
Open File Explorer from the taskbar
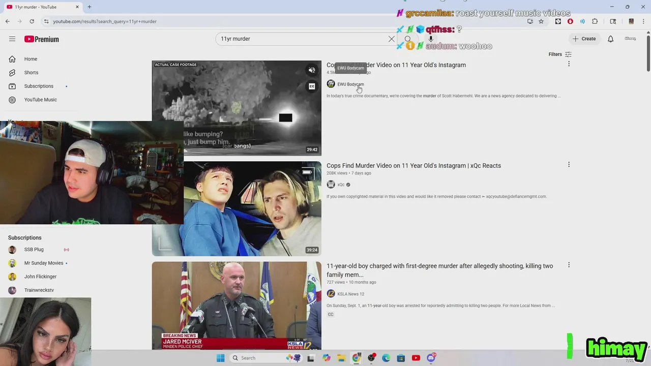coord(341,358)
